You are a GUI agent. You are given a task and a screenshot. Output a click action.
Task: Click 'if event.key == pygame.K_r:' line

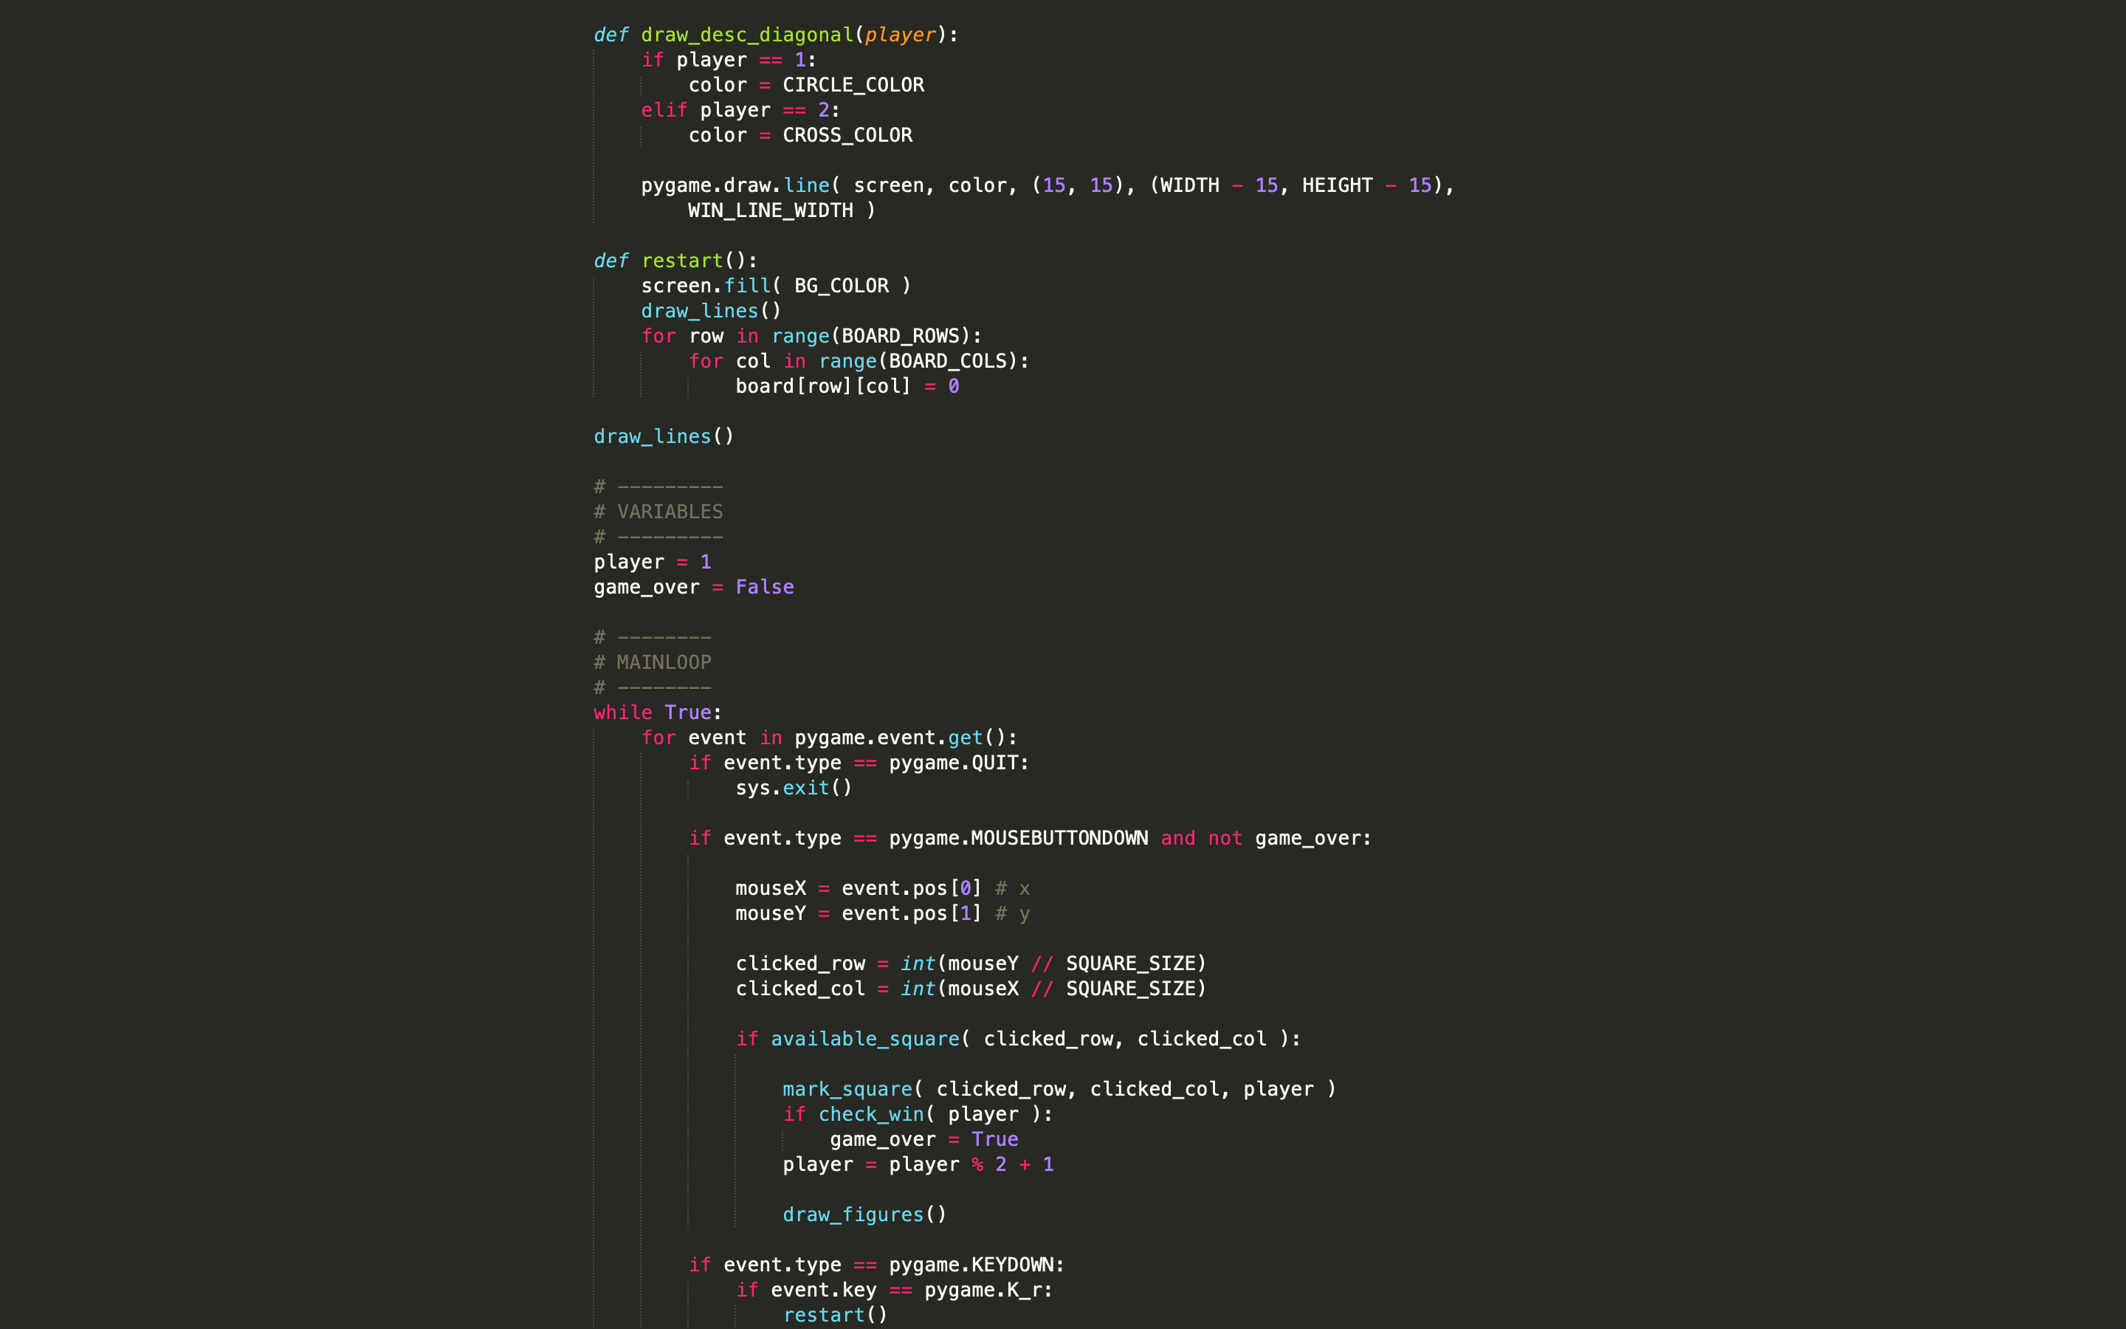(x=895, y=1291)
